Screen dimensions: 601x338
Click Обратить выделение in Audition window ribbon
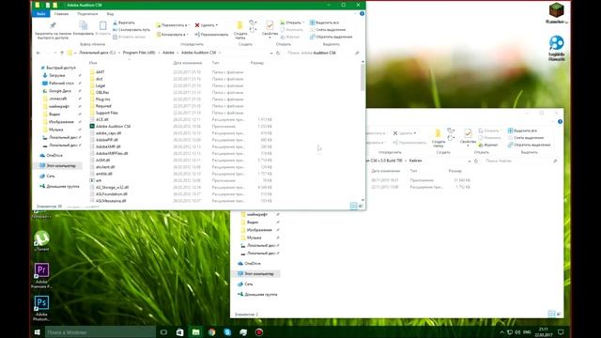[x=331, y=37]
